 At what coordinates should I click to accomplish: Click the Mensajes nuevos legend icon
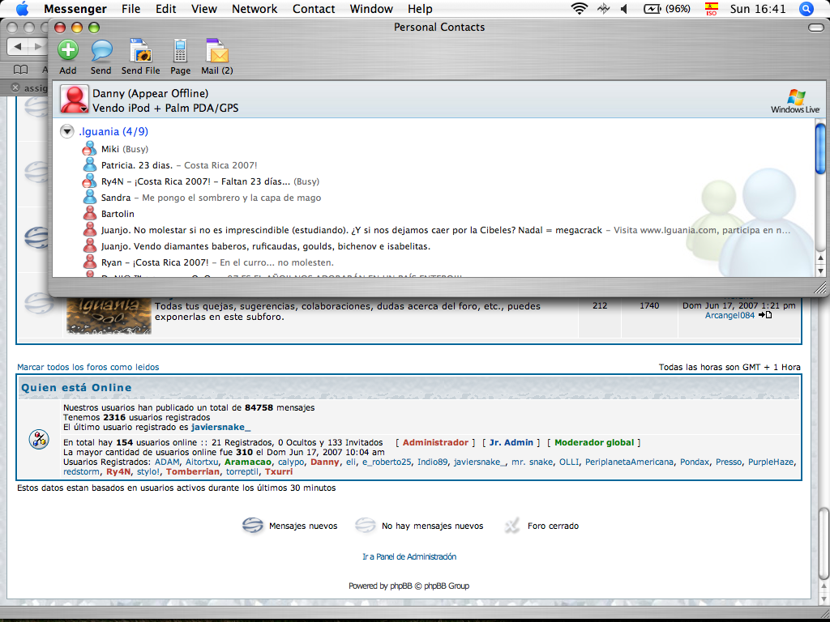[x=253, y=526]
